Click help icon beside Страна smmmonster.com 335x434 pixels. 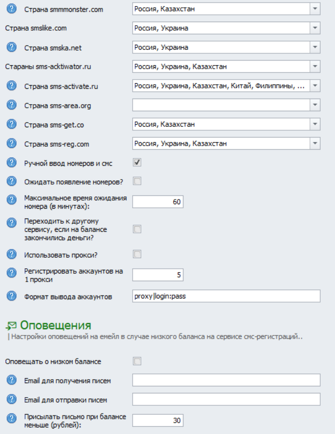pos(11,9)
